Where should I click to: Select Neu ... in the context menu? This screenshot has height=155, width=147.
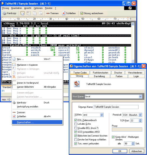tap(37, 59)
